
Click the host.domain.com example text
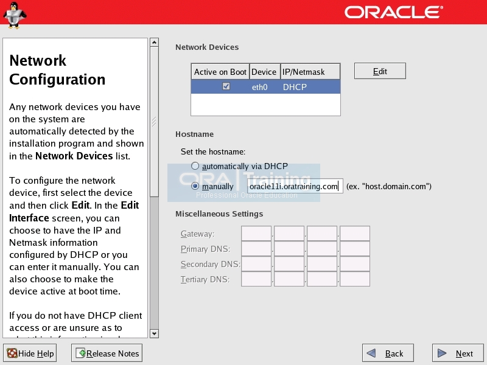pyautogui.click(x=389, y=186)
